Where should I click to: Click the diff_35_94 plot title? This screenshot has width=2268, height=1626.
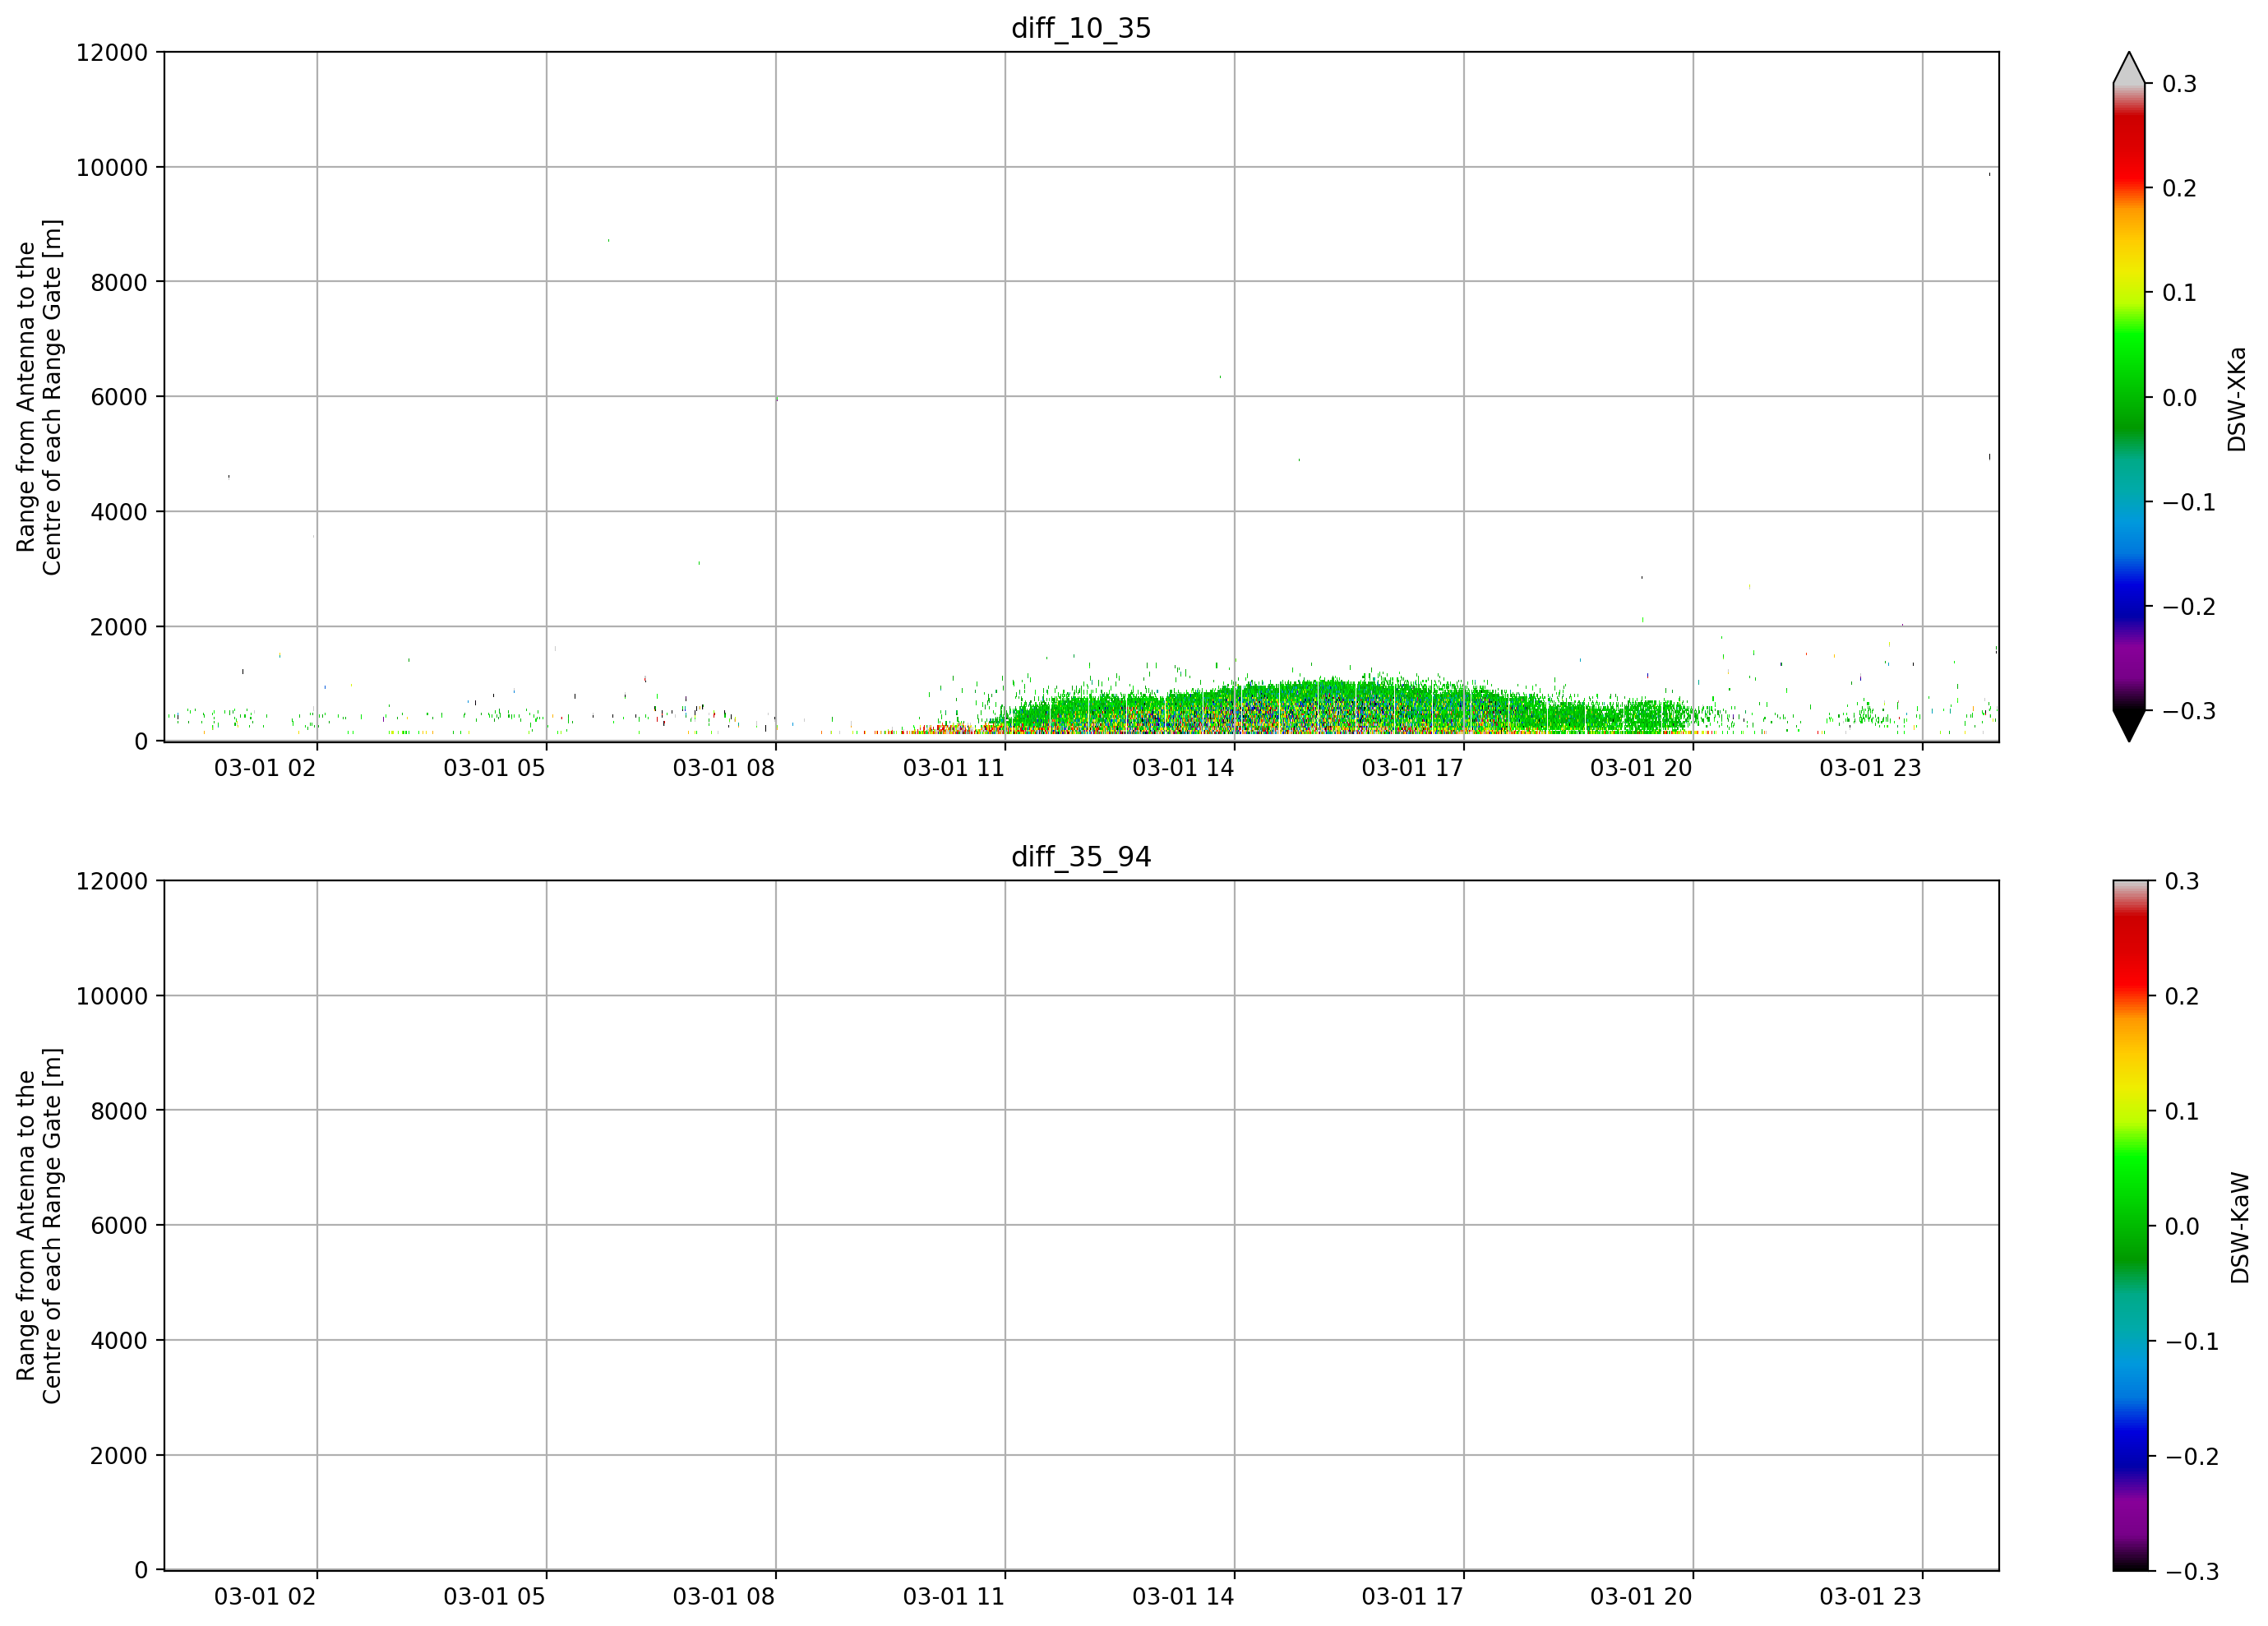coord(1081,857)
